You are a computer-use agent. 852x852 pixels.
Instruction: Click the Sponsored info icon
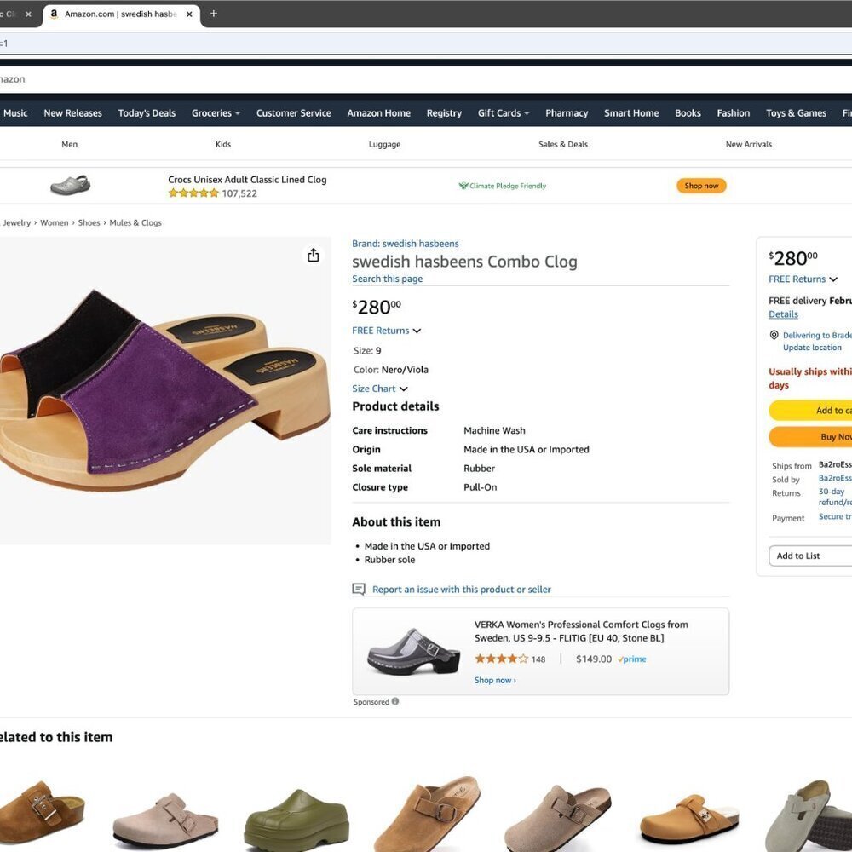[x=395, y=701]
